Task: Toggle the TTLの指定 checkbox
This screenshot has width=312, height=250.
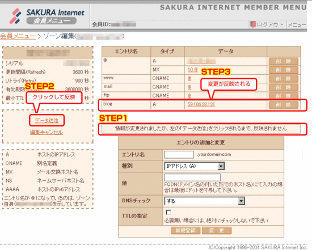Action: [x=168, y=212]
